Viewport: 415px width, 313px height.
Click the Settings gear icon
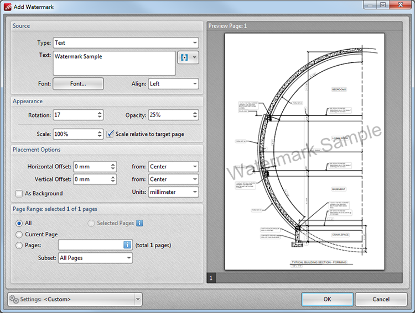point(14,299)
